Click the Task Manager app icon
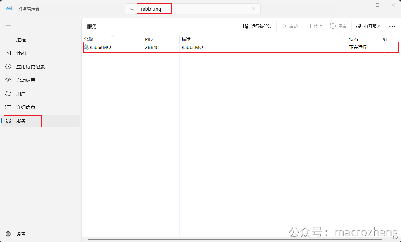 (x=9, y=8)
